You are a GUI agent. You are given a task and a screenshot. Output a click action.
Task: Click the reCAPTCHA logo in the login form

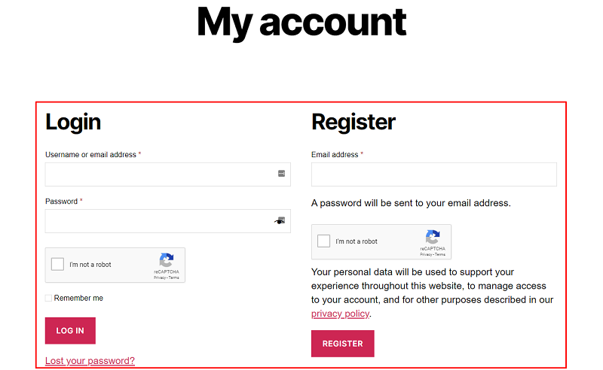point(167,260)
